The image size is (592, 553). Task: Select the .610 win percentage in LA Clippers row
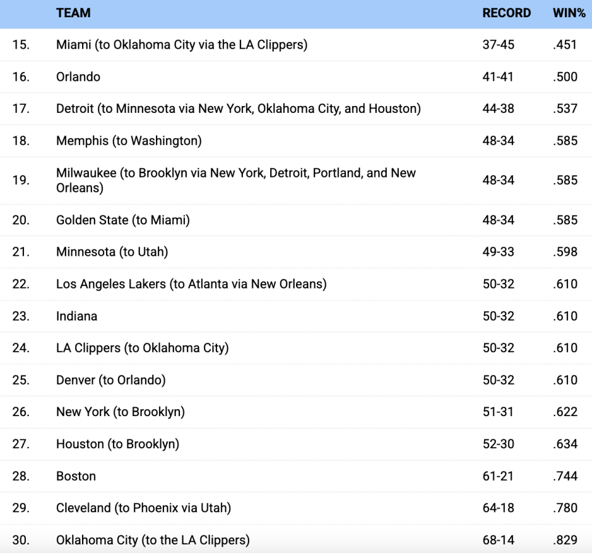coord(565,348)
